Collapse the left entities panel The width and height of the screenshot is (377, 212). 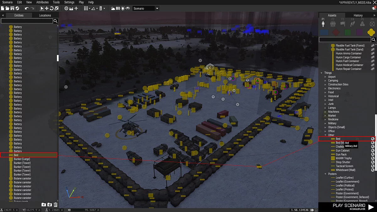pos(3,15)
